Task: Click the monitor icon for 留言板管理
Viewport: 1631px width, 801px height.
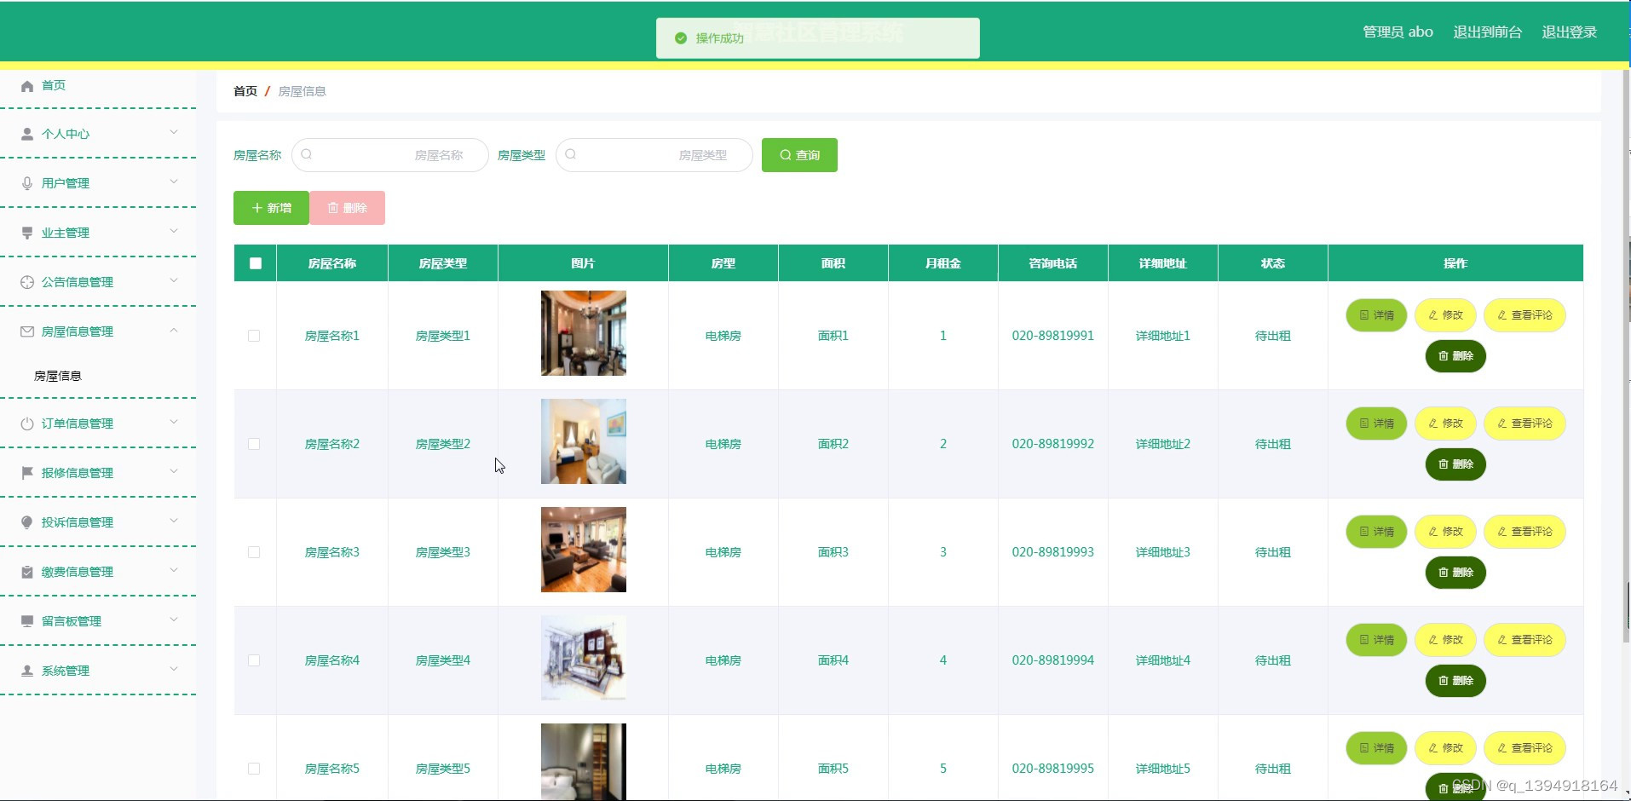Action: click(27, 622)
